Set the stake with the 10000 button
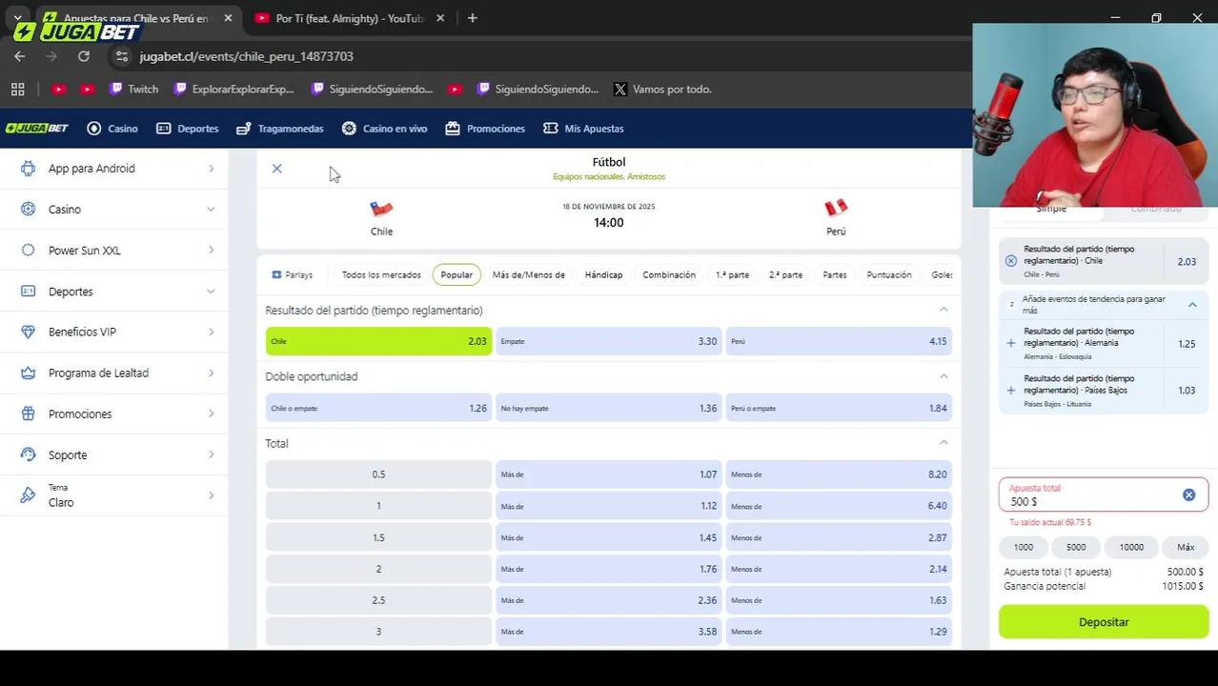 (x=1131, y=547)
